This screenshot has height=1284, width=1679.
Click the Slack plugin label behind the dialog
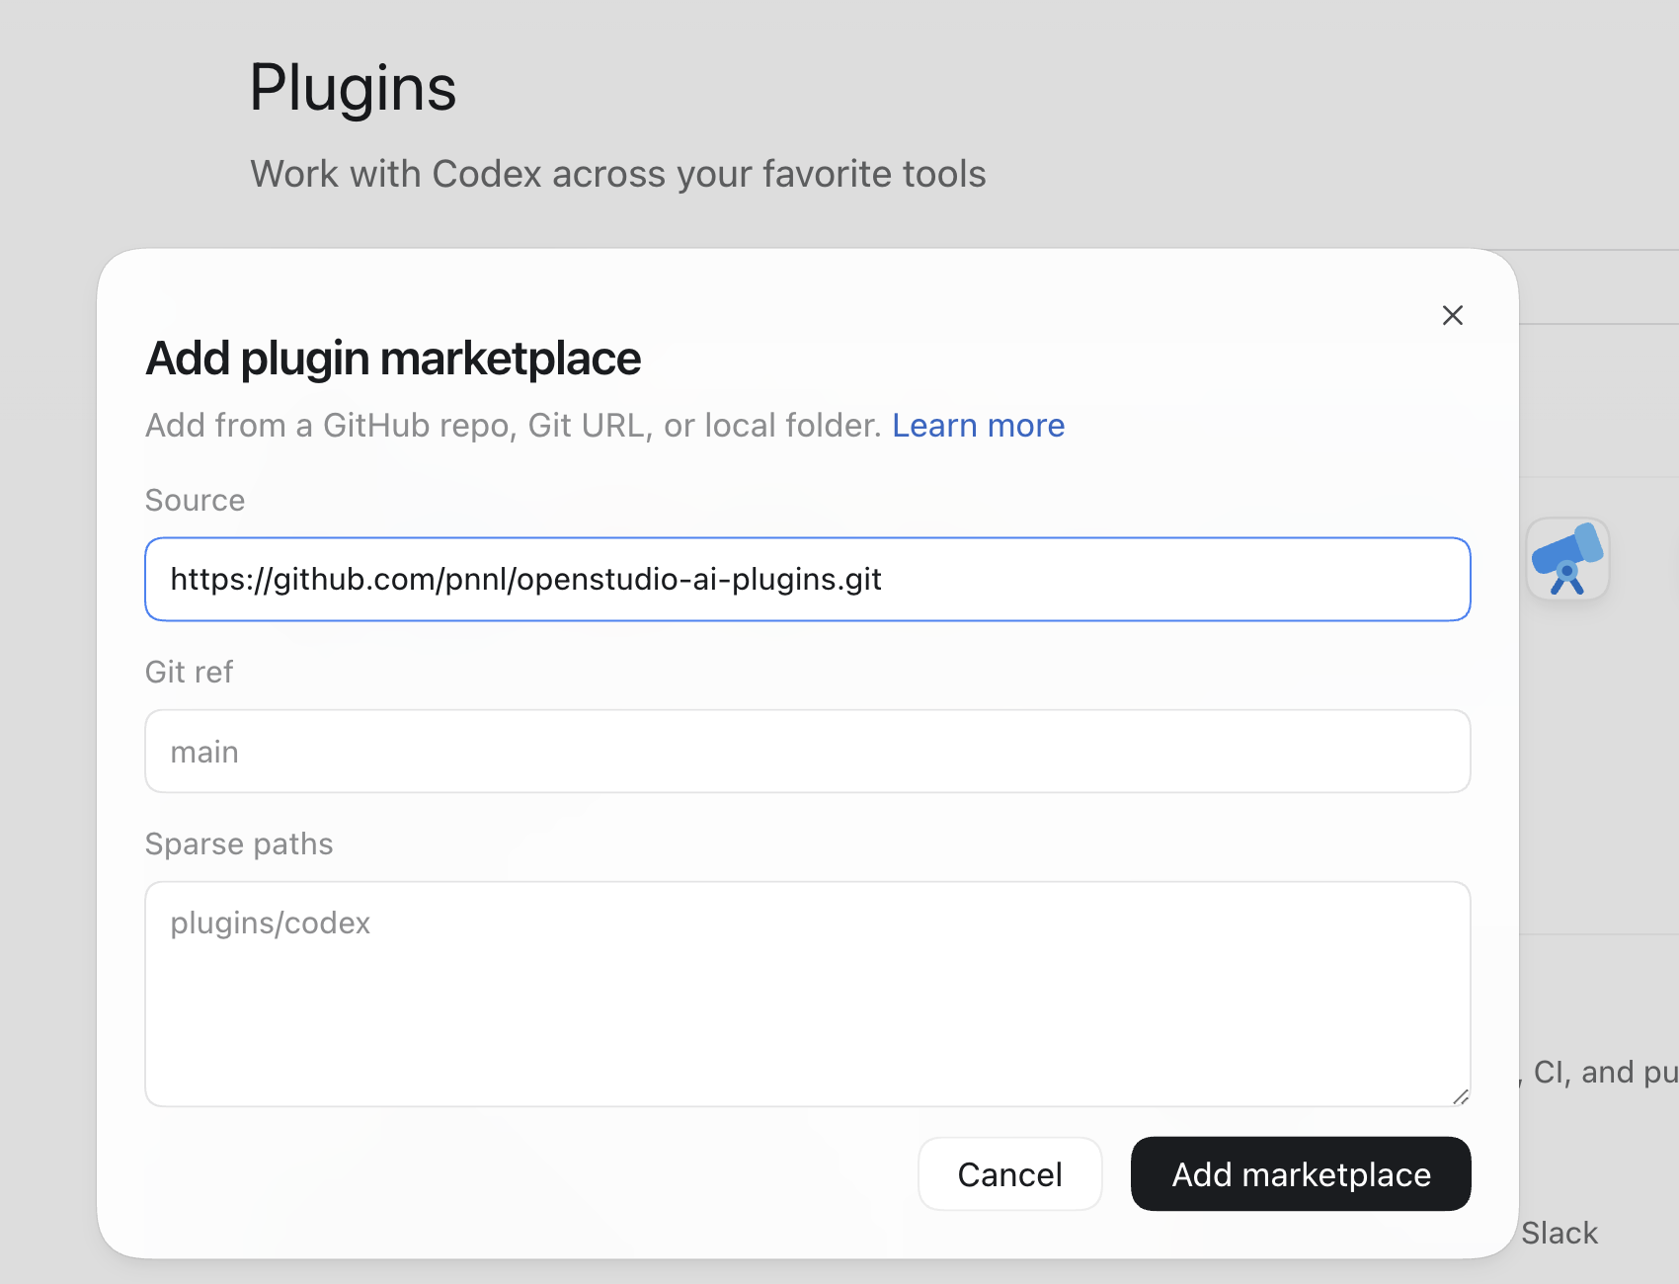[x=1559, y=1233]
